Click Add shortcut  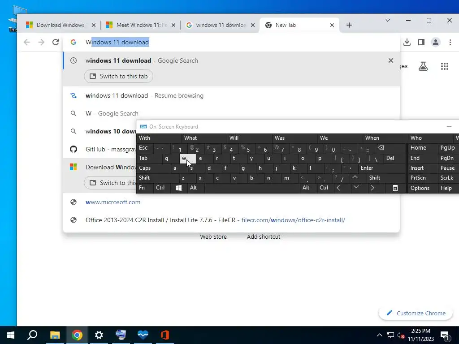[x=264, y=236]
